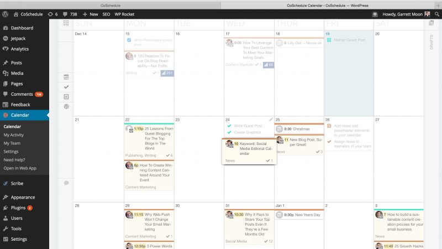
Task: Check the Nathan Guest Post checkbox
Action: [329, 40]
